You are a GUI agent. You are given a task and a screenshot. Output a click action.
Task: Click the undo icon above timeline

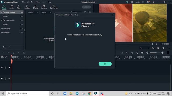[3, 53]
